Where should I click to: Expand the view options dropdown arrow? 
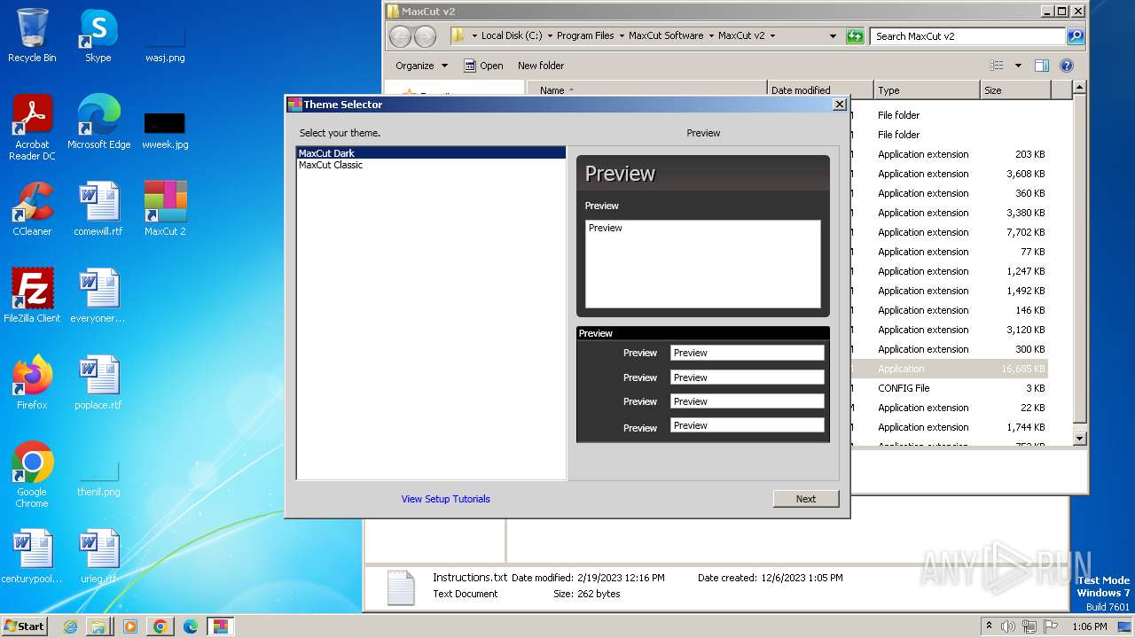coord(1018,66)
